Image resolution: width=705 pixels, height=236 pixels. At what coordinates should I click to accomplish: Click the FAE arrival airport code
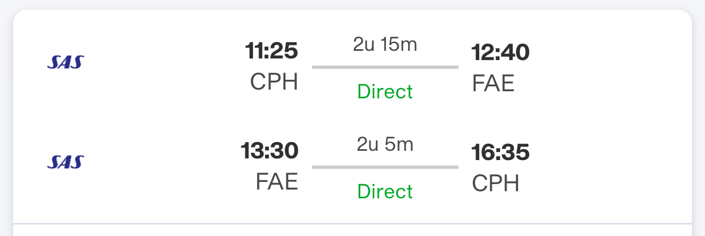pos(493,83)
